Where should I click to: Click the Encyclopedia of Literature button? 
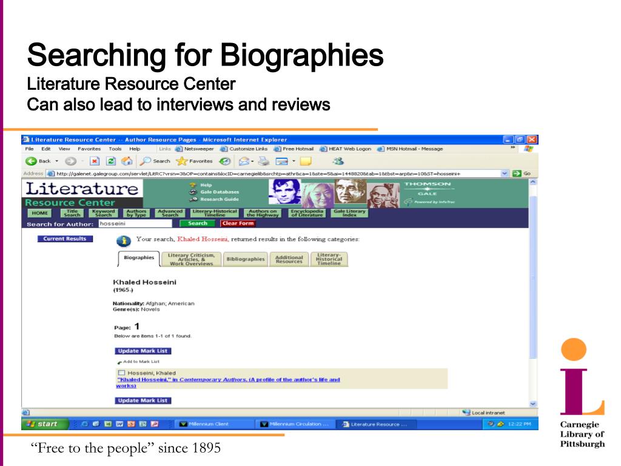coord(307,213)
